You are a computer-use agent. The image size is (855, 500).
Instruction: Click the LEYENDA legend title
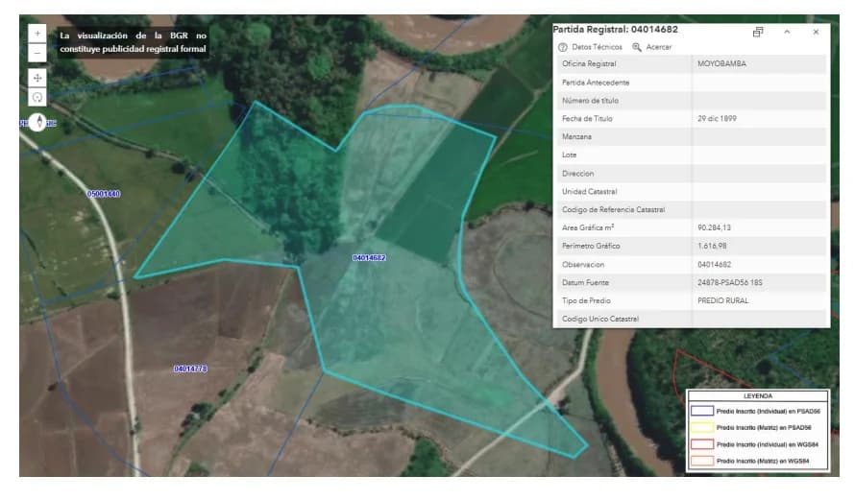758,396
